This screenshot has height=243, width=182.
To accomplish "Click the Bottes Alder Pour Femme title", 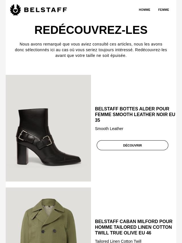I will coord(135,114).
